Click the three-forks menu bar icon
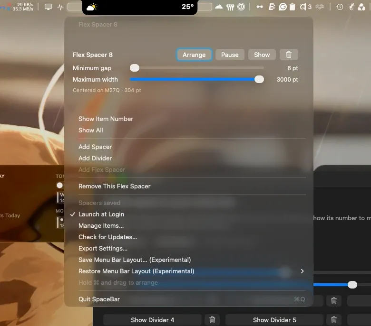This screenshot has width=371, height=326. [x=230, y=7]
